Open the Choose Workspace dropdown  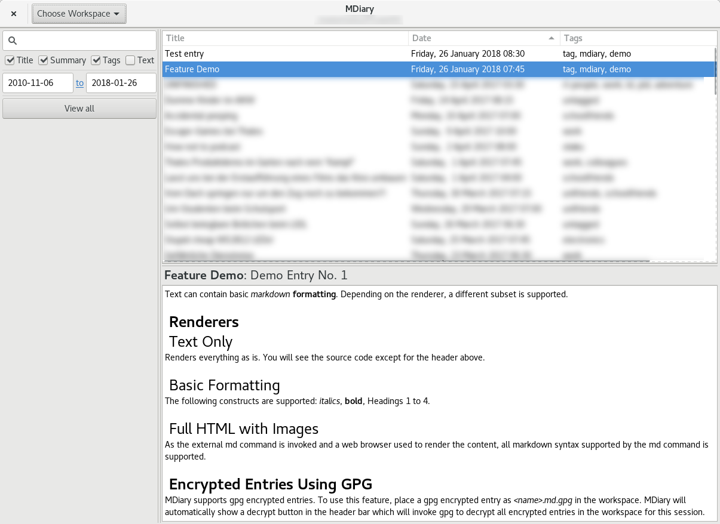click(79, 14)
